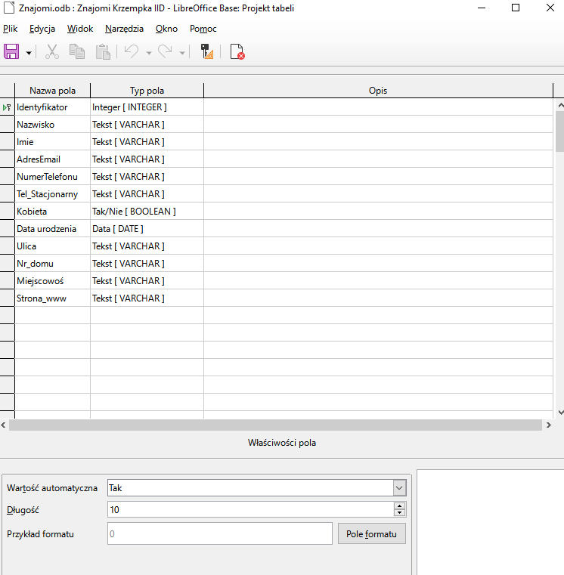Click the document with red X icon
Image resolution: width=564 pixels, height=575 pixels.
click(237, 51)
